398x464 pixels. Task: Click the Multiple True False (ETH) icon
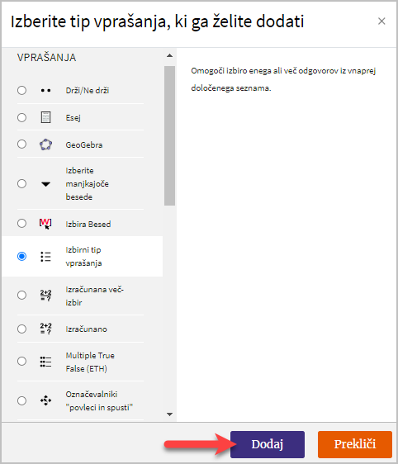(x=45, y=362)
